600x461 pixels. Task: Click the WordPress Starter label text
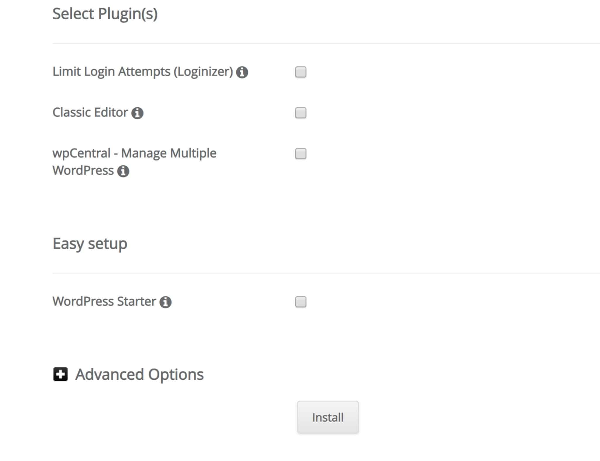click(x=104, y=301)
